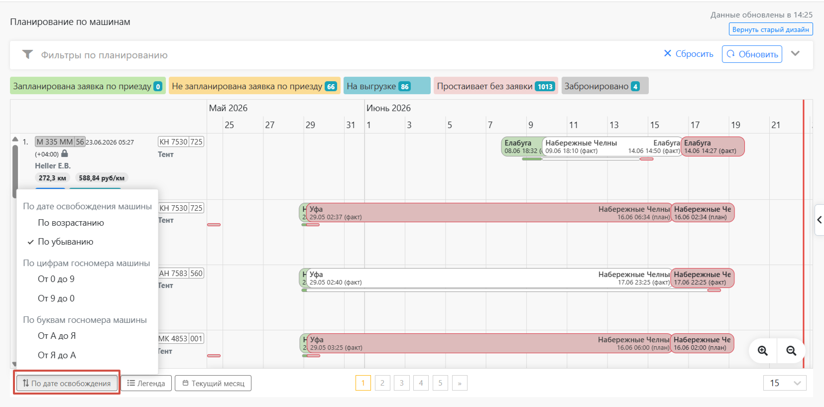Viewport: 824px width, 407px height.
Task: Choose checked option По убыванию
Action: [66, 242]
